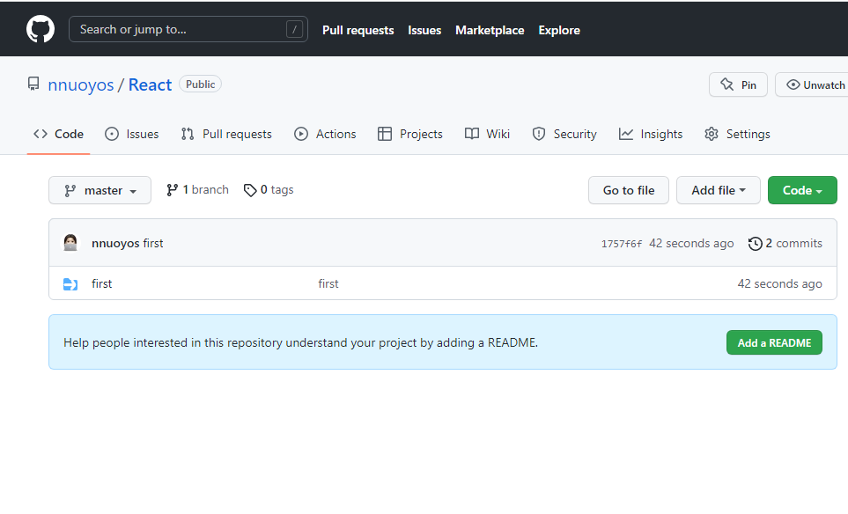Image resolution: width=848 pixels, height=514 pixels.
Task: Open Issues in the top navigation
Action: 424,30
